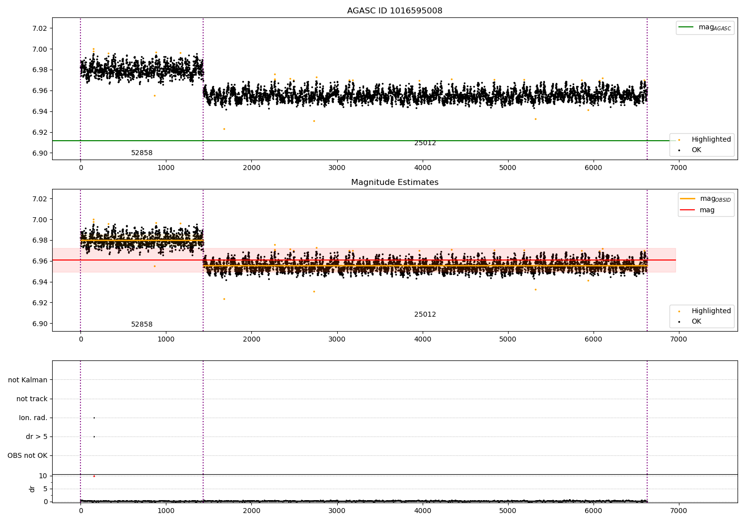The image size is (745, 522).
Task: Click the title 'AGASC ID 1016595008'
Action: (x=394, y=11)
